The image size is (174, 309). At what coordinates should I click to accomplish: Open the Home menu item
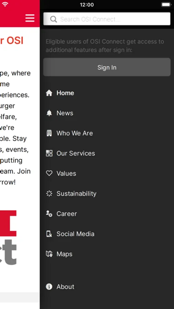point(65,93)
